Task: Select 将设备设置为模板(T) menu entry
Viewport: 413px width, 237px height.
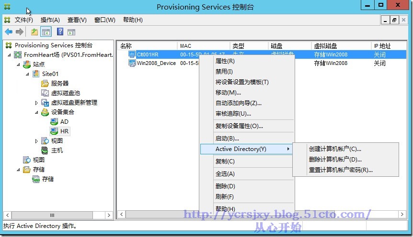Action: tap(247, 82)
